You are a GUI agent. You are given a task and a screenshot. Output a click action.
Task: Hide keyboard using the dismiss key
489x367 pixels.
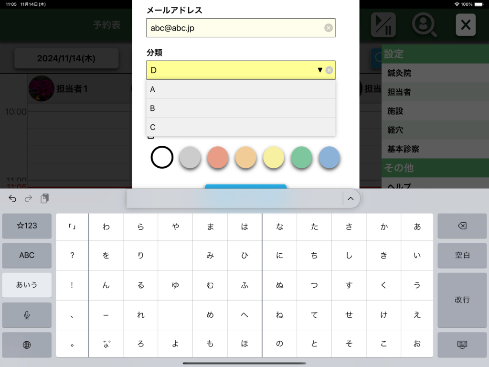[461, 345]
